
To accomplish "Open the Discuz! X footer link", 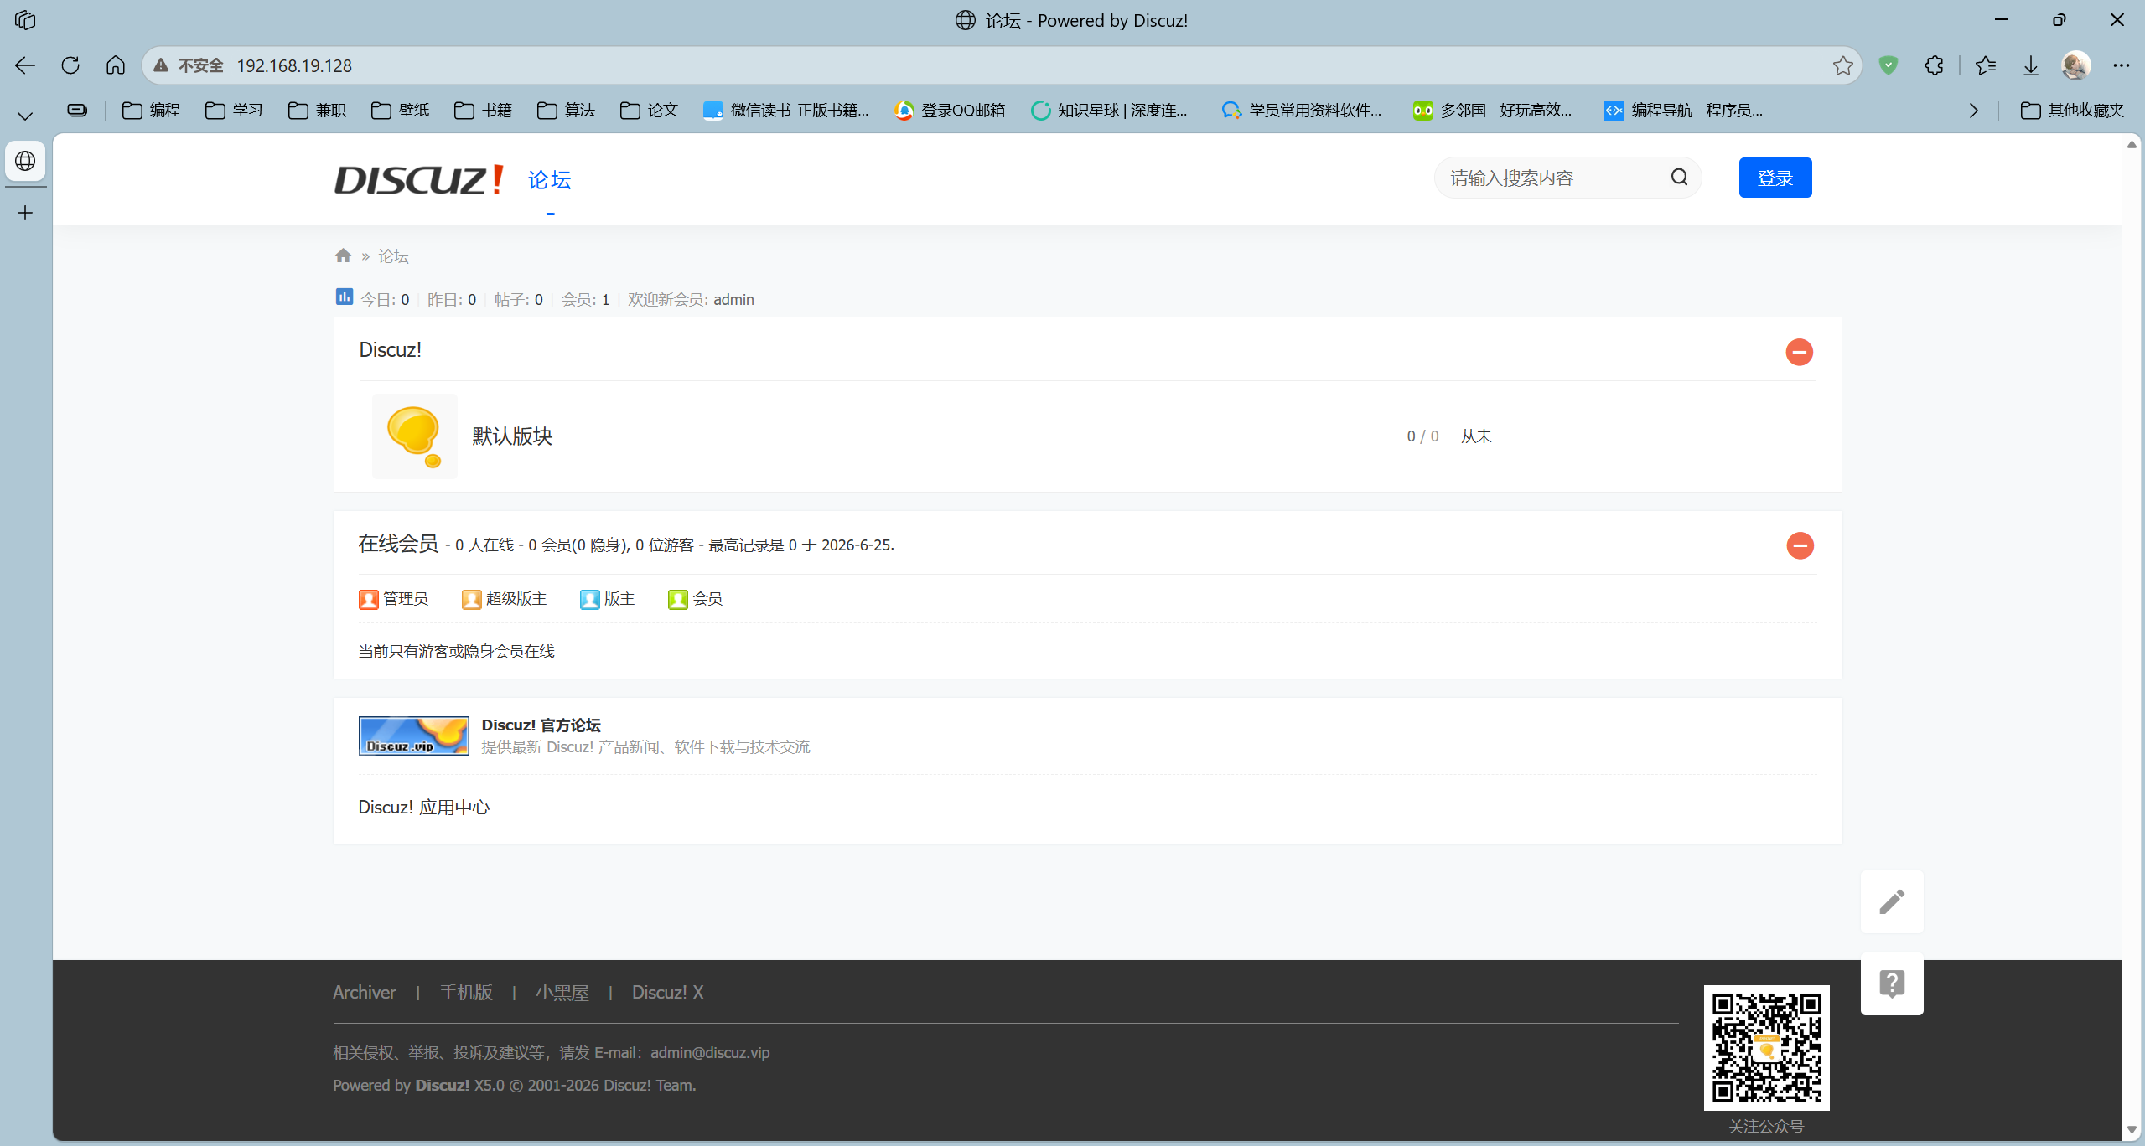I will click(x=667, y=993).
